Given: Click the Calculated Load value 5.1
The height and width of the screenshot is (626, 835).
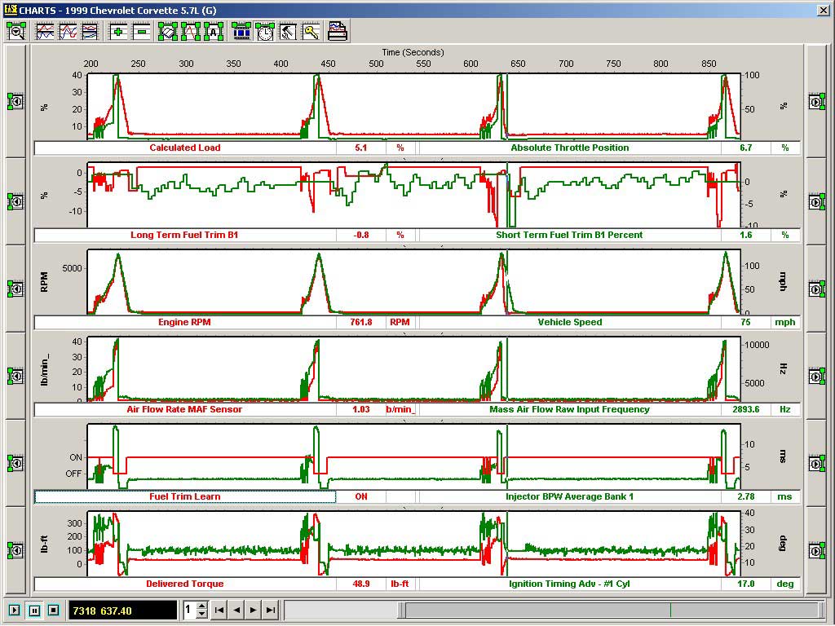Looking at the screenshot, I should tap(361, 148).
